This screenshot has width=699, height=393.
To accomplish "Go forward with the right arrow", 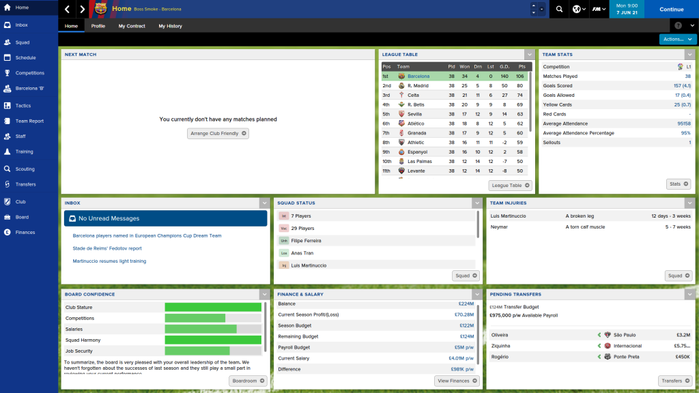I will [x=82, y=9].
